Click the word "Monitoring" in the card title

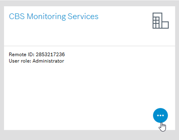[x=46, y=17]
